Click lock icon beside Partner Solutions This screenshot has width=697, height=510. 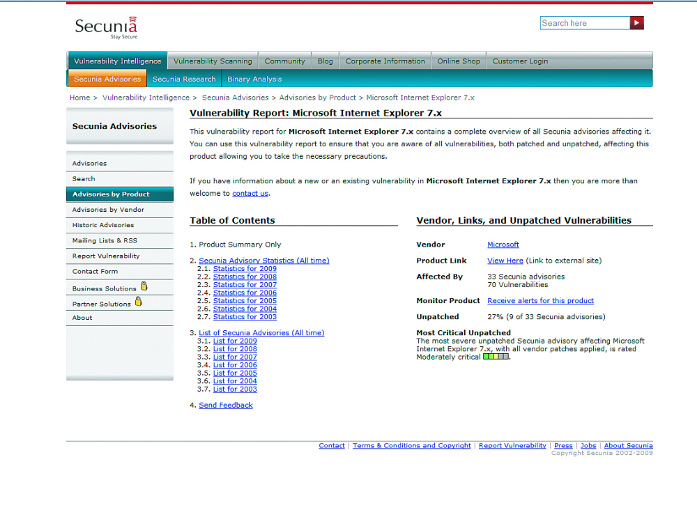(x=138, y=302)
